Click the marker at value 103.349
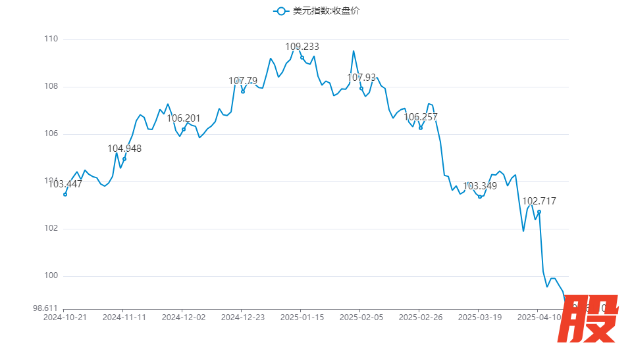This screenshot has height=355, width=632. click(x=480, y=197)
